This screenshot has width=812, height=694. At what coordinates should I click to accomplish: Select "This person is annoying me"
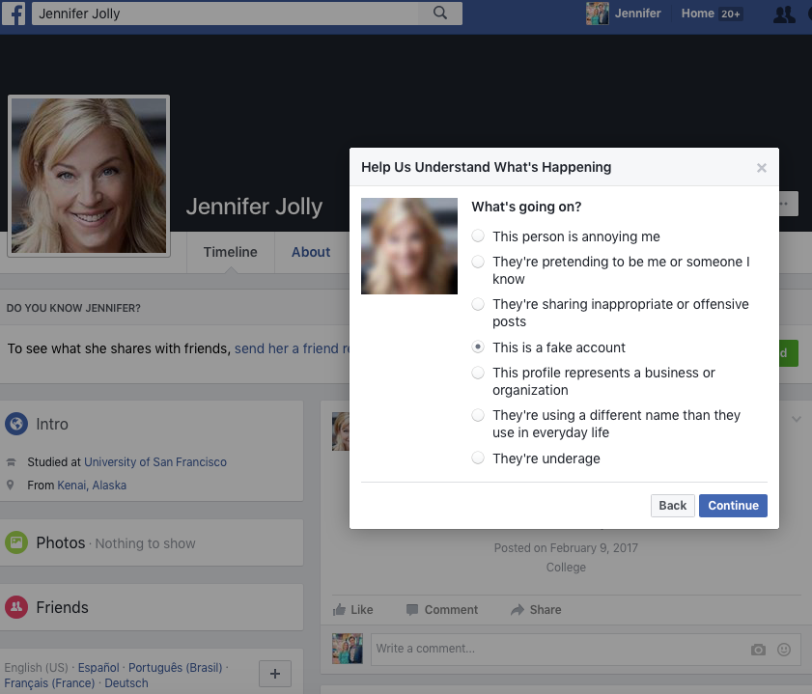(x=478, y=236)
